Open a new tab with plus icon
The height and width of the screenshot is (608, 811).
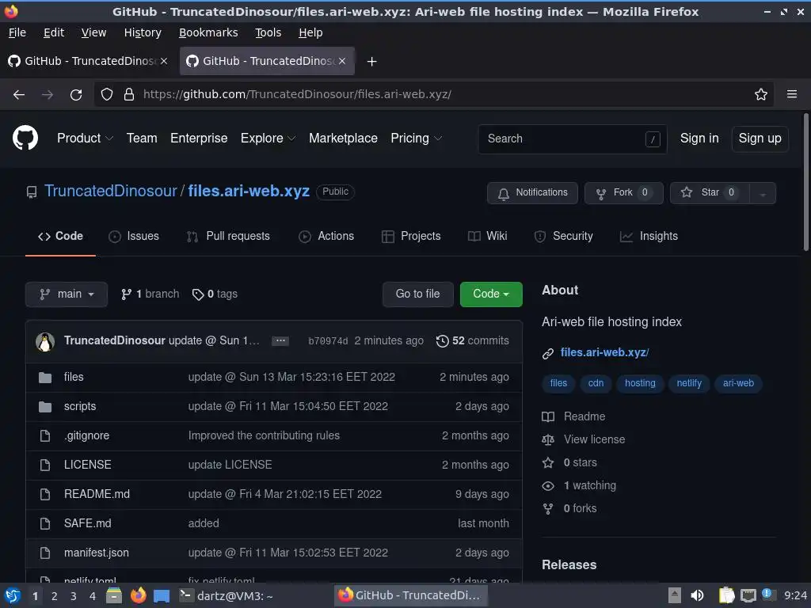coord(371,62)
